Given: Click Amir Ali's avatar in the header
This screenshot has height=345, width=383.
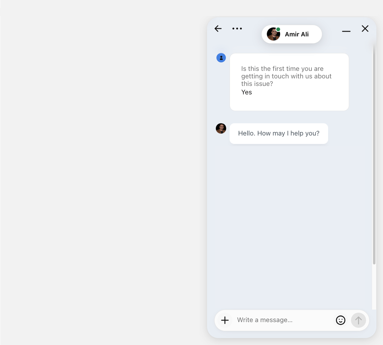Looking at the screenshot, I should (x=273, y=34).
